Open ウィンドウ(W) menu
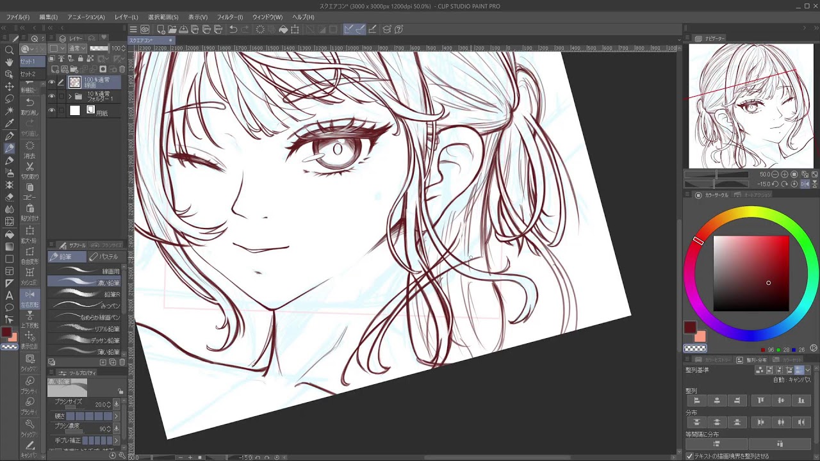The height and width of the screenshot is (461, 820). 267,17
